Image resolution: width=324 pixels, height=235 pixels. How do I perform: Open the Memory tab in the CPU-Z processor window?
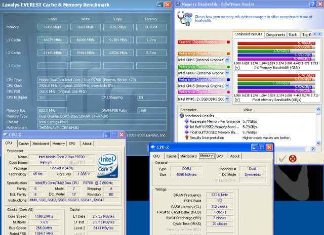59,144
